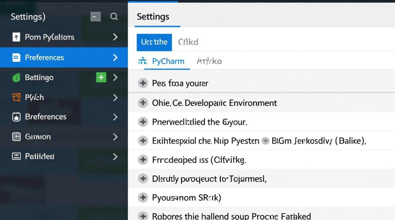Click the blue 'Uc tthe' button
395x220 pixels.
[154, 42]
